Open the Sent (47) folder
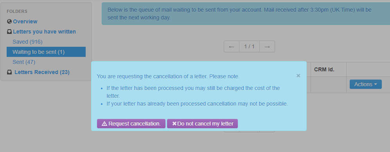Viewport: 390px width, 152px height. (24, 62)
